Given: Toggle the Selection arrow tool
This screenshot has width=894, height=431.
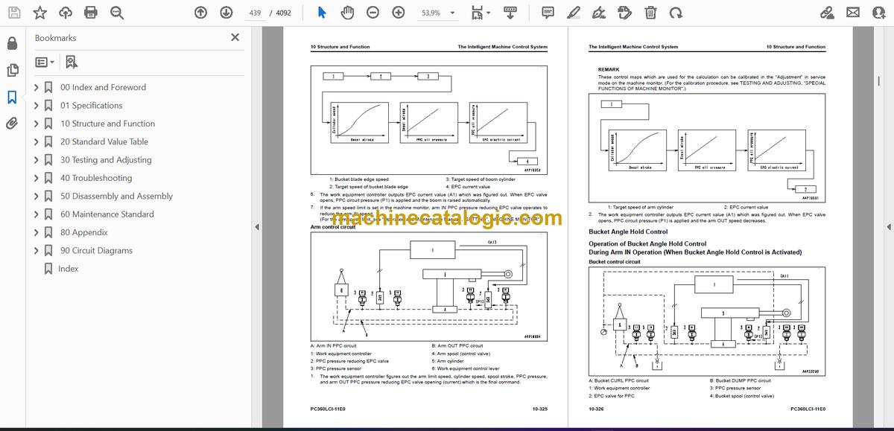Looking at the screenshot, I should click(x=322, y=13).
